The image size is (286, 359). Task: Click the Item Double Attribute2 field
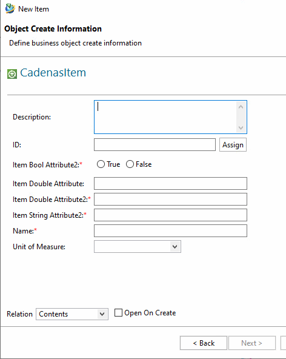click(170, 199)
